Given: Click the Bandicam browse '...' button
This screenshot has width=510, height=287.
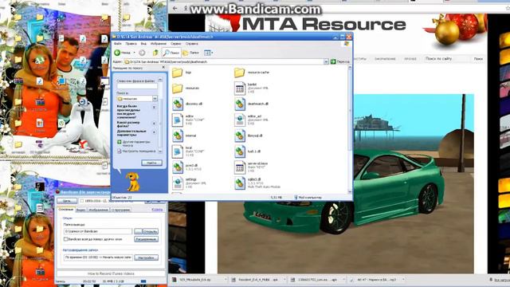Looking at the screenshot, I should pos(138,231).
